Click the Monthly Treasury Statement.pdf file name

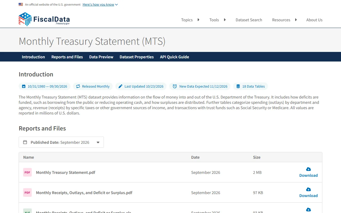(66, 172)
